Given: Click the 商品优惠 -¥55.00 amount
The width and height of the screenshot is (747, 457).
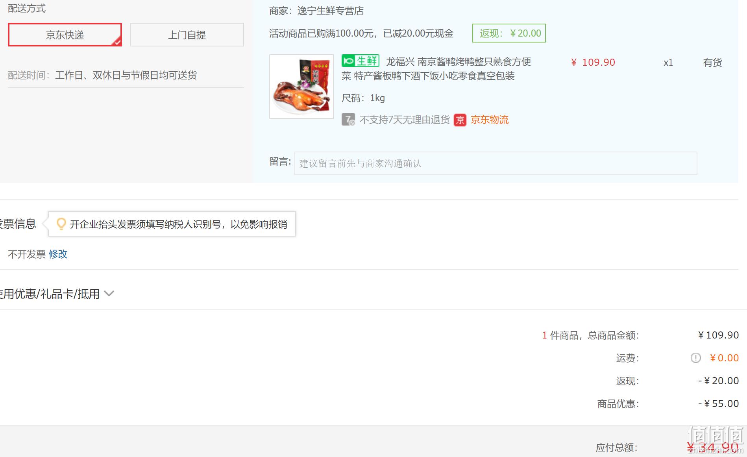Looking at the screenshot, I should pyautogui.click(x=719, y=403).
